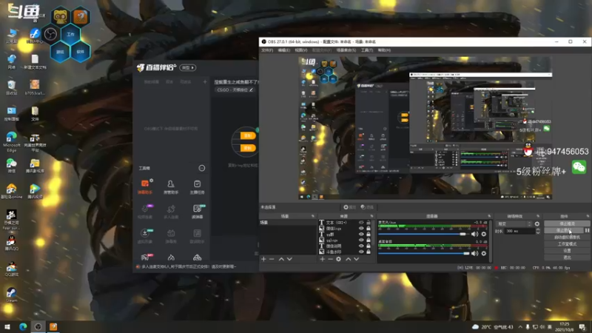Toggle lock on the qq群 source
Screen dimensions: 592x333
point(369,235)
